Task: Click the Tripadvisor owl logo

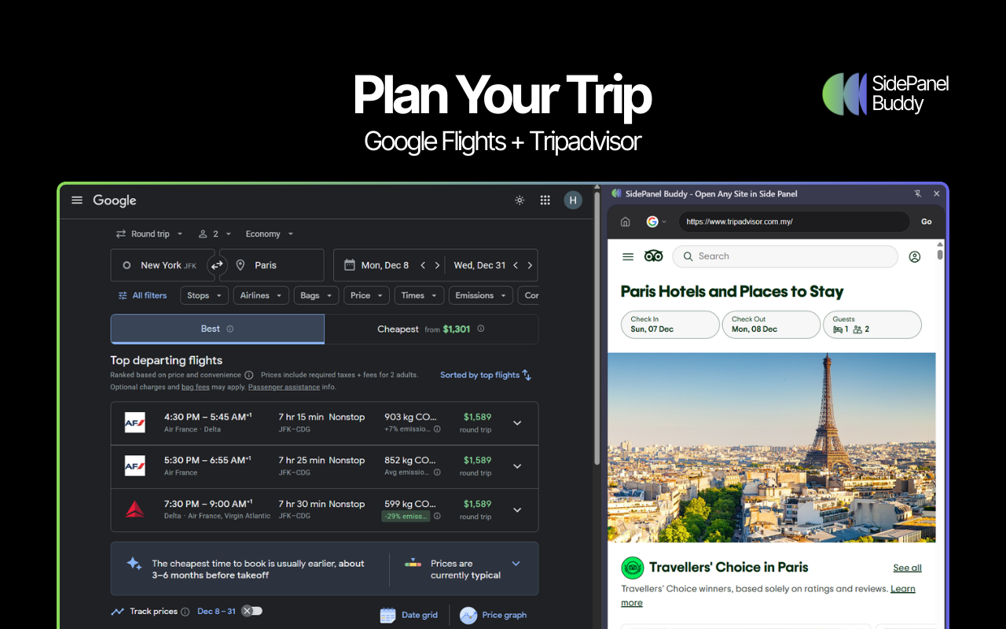Action: (x=653, y=256)
